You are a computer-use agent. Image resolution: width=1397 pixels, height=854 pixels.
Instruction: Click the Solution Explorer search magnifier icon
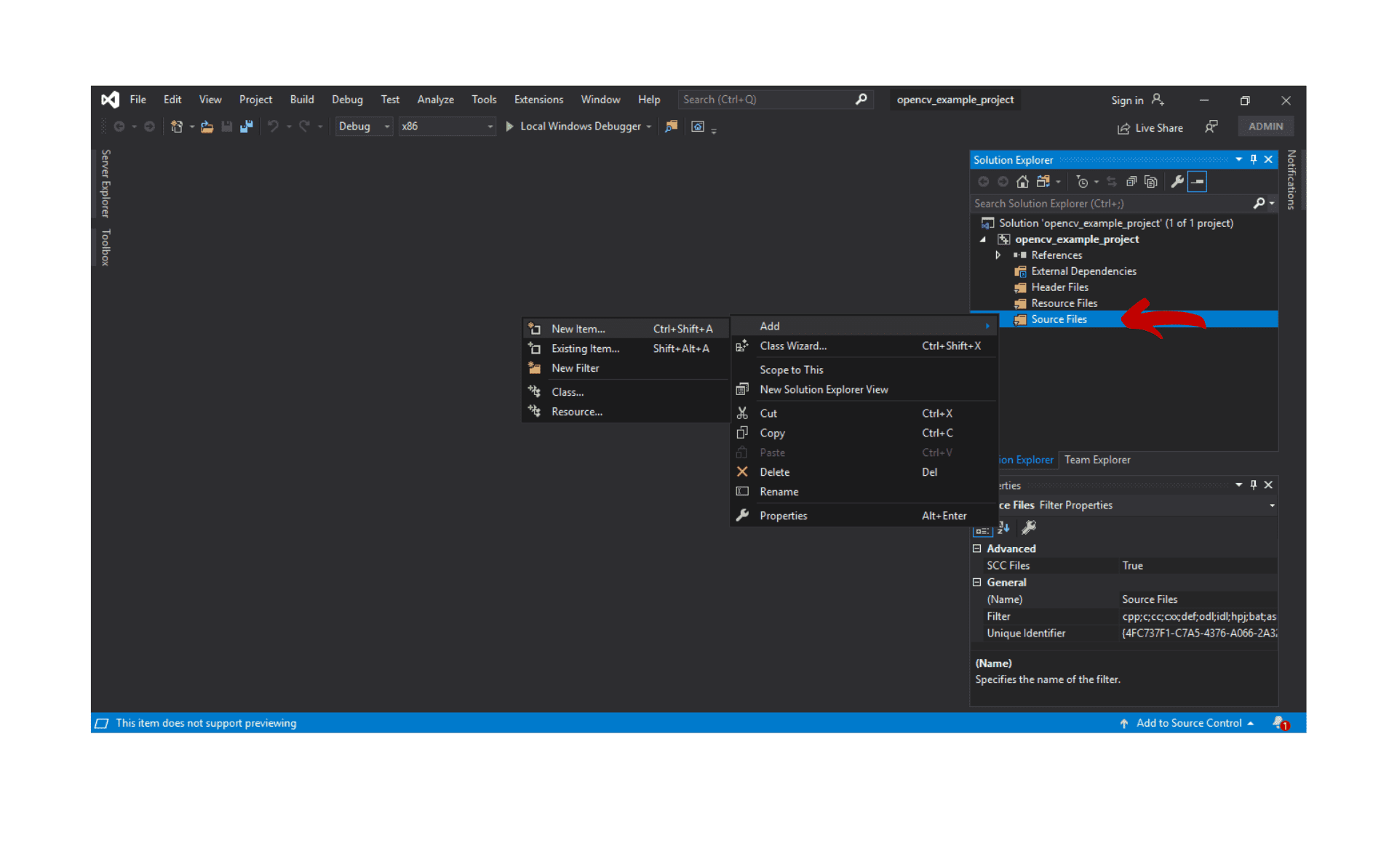tap(1259, 204)
